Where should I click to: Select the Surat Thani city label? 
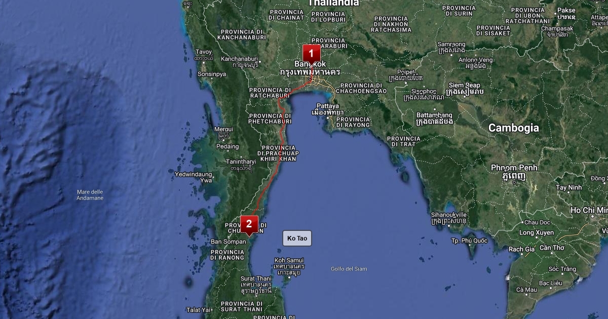[256, 278]
